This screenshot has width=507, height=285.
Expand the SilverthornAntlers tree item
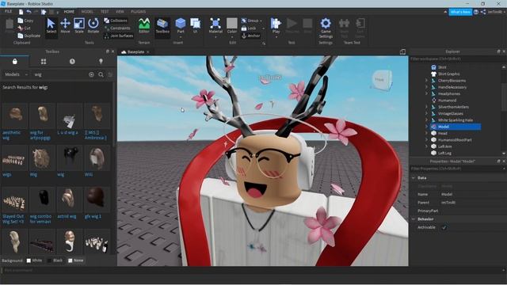pyautogui.click(x=426, y=107)
